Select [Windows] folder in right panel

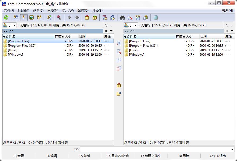pyautogui.click(x=179, y=55)
